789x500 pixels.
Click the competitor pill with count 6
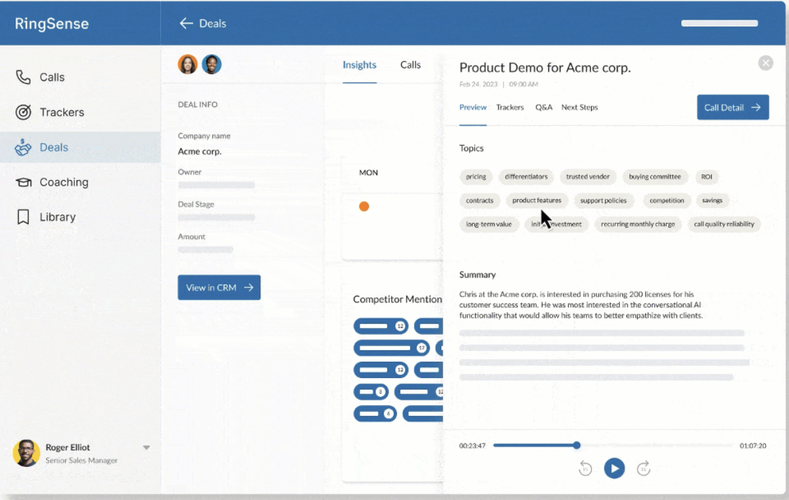(x=375, y=413)
